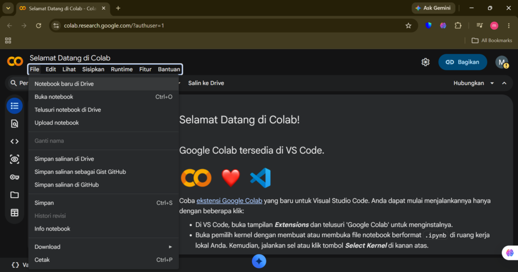Open the File menu
The width and height of the screenshot is (518, 272).
point(34,69)
